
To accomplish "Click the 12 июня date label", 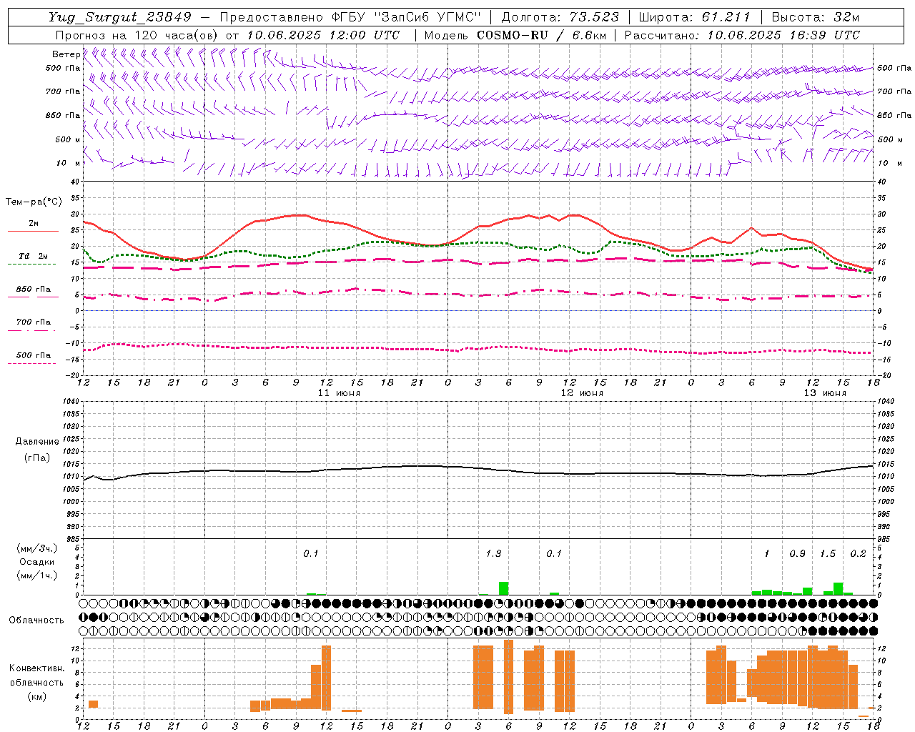I will click(x=582, y=393).
